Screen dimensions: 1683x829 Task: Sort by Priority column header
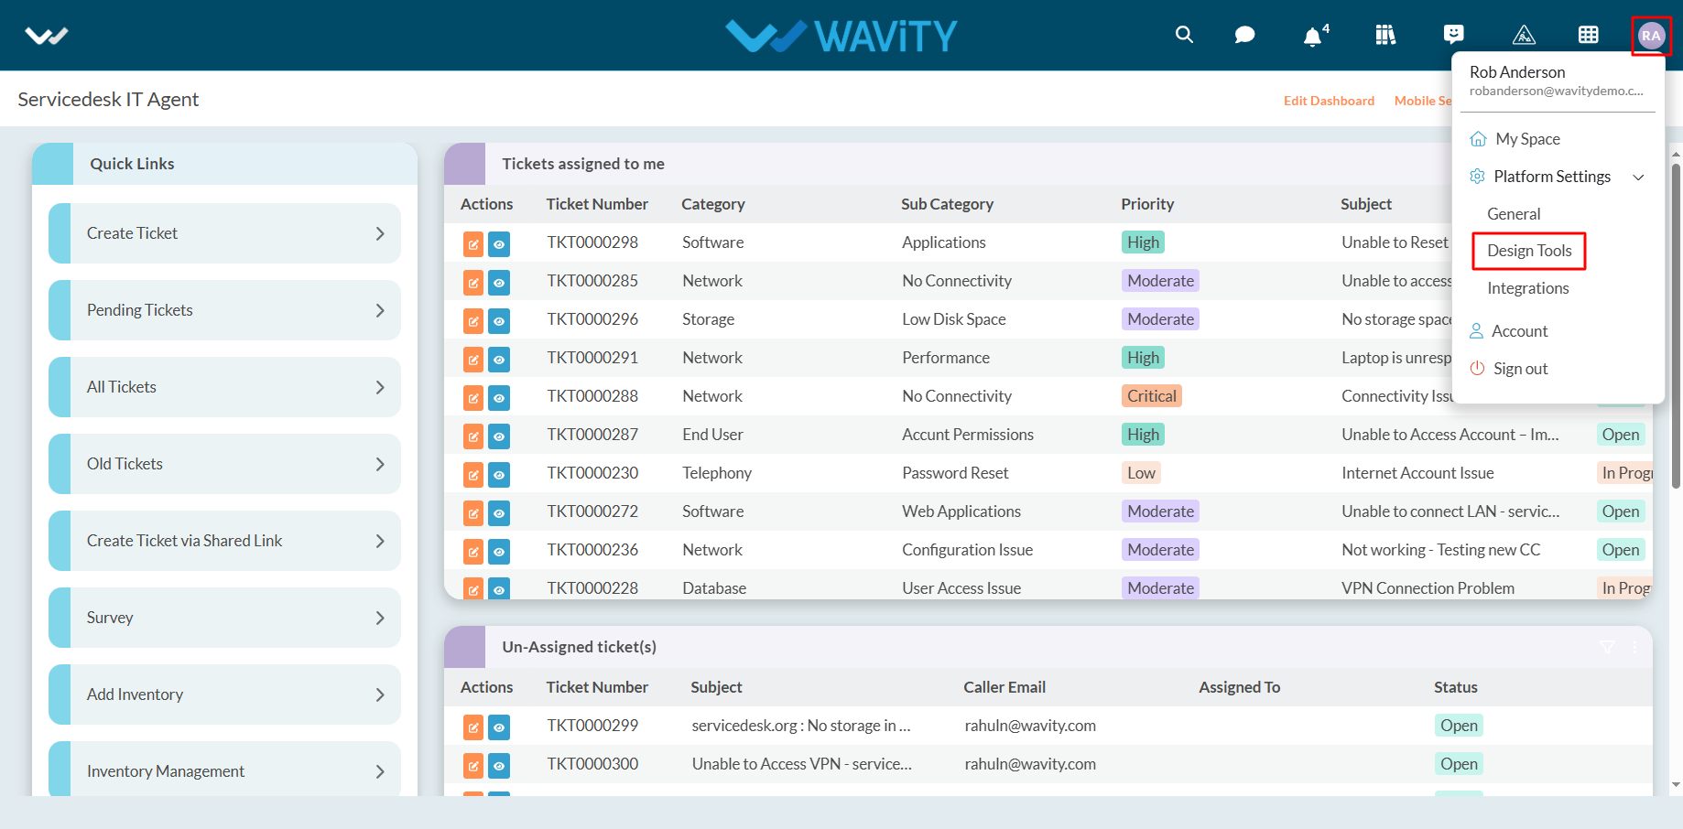[x=1147, y=204]
